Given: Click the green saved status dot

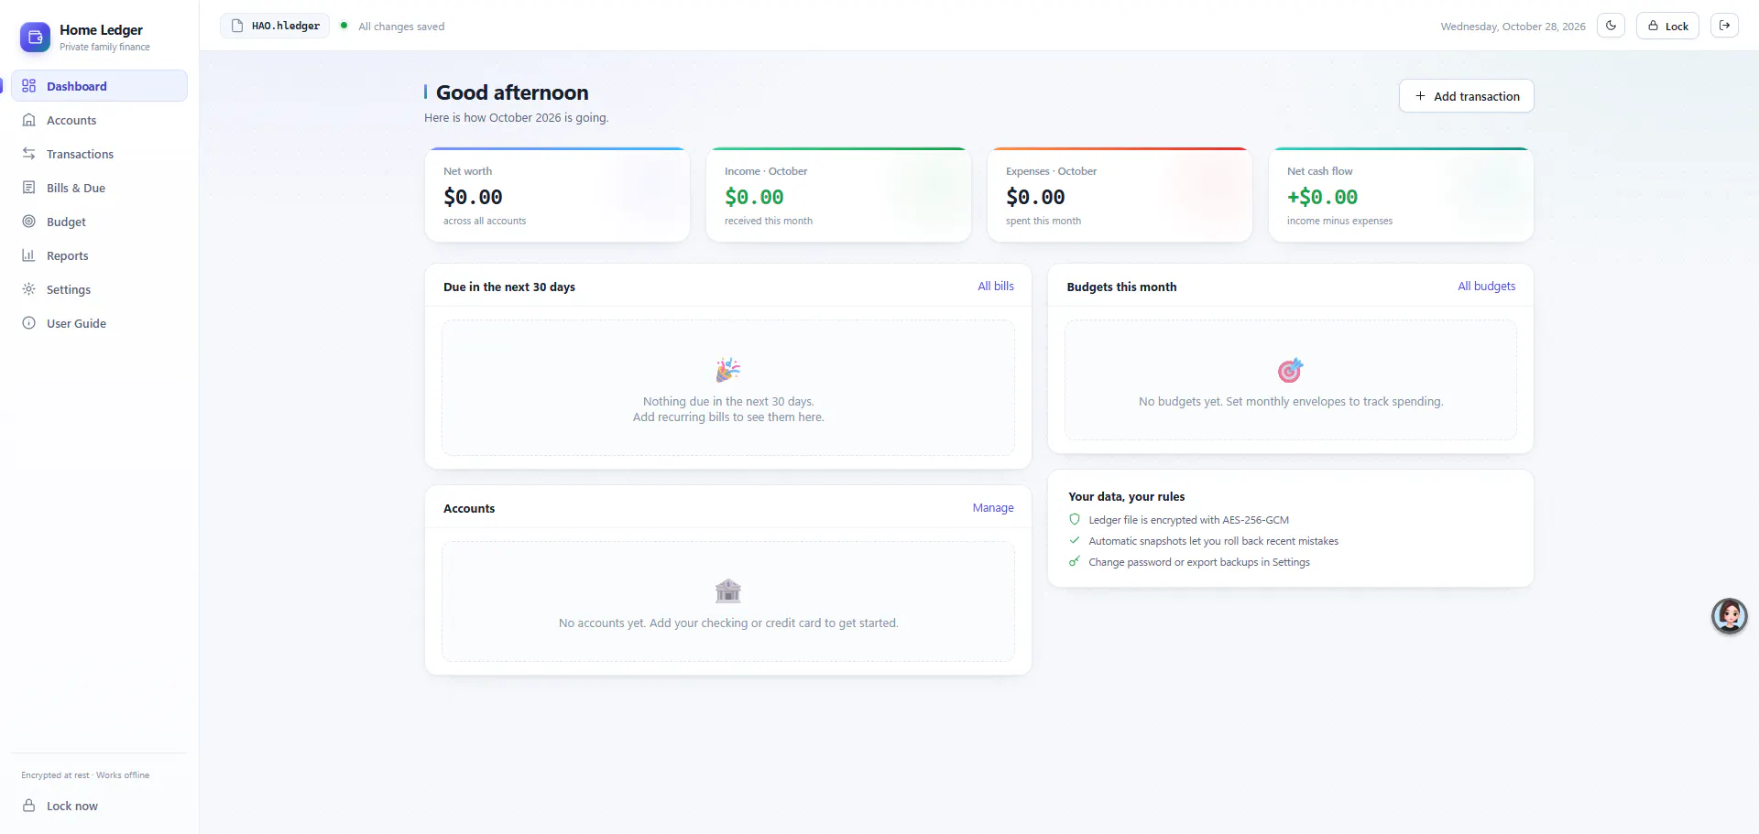Looking at the screenshot, I should 344,26.
